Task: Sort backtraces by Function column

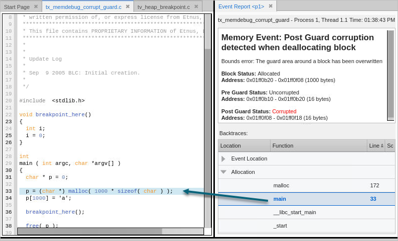Action: click(318, 146)
